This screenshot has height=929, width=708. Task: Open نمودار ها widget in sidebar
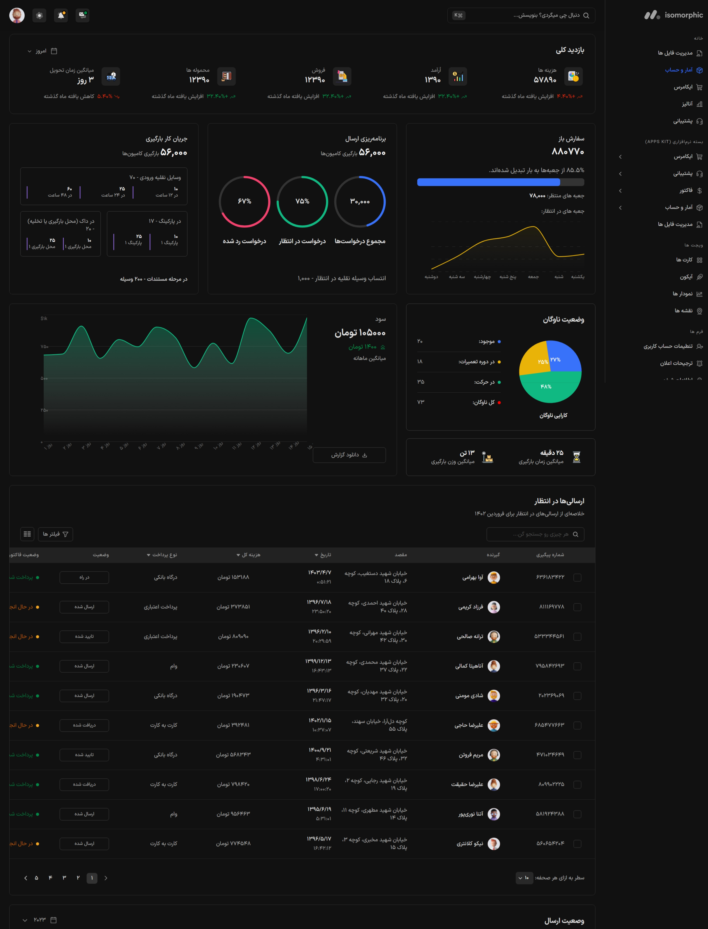point(688,293)
